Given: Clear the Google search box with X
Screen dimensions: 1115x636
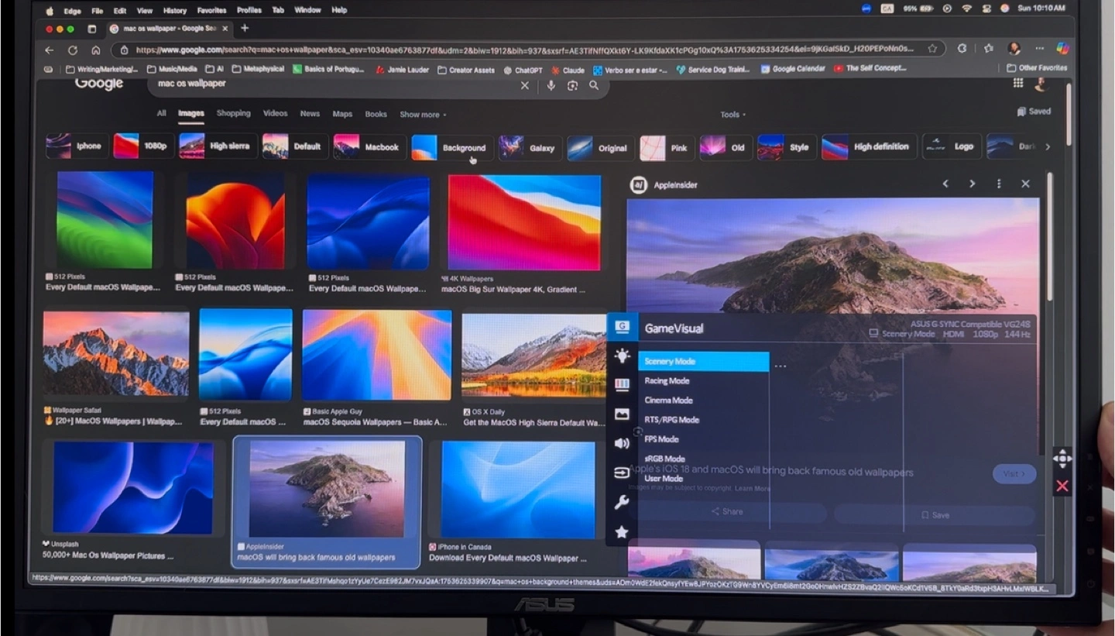Looking at the screenshot, I should point(525,85).
